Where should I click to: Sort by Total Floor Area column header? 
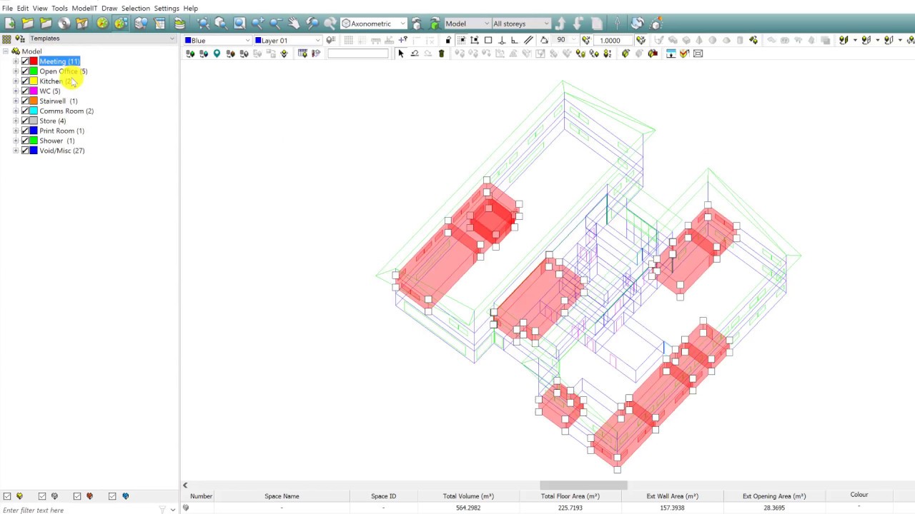pyautogui.click(x=570, y=496)
